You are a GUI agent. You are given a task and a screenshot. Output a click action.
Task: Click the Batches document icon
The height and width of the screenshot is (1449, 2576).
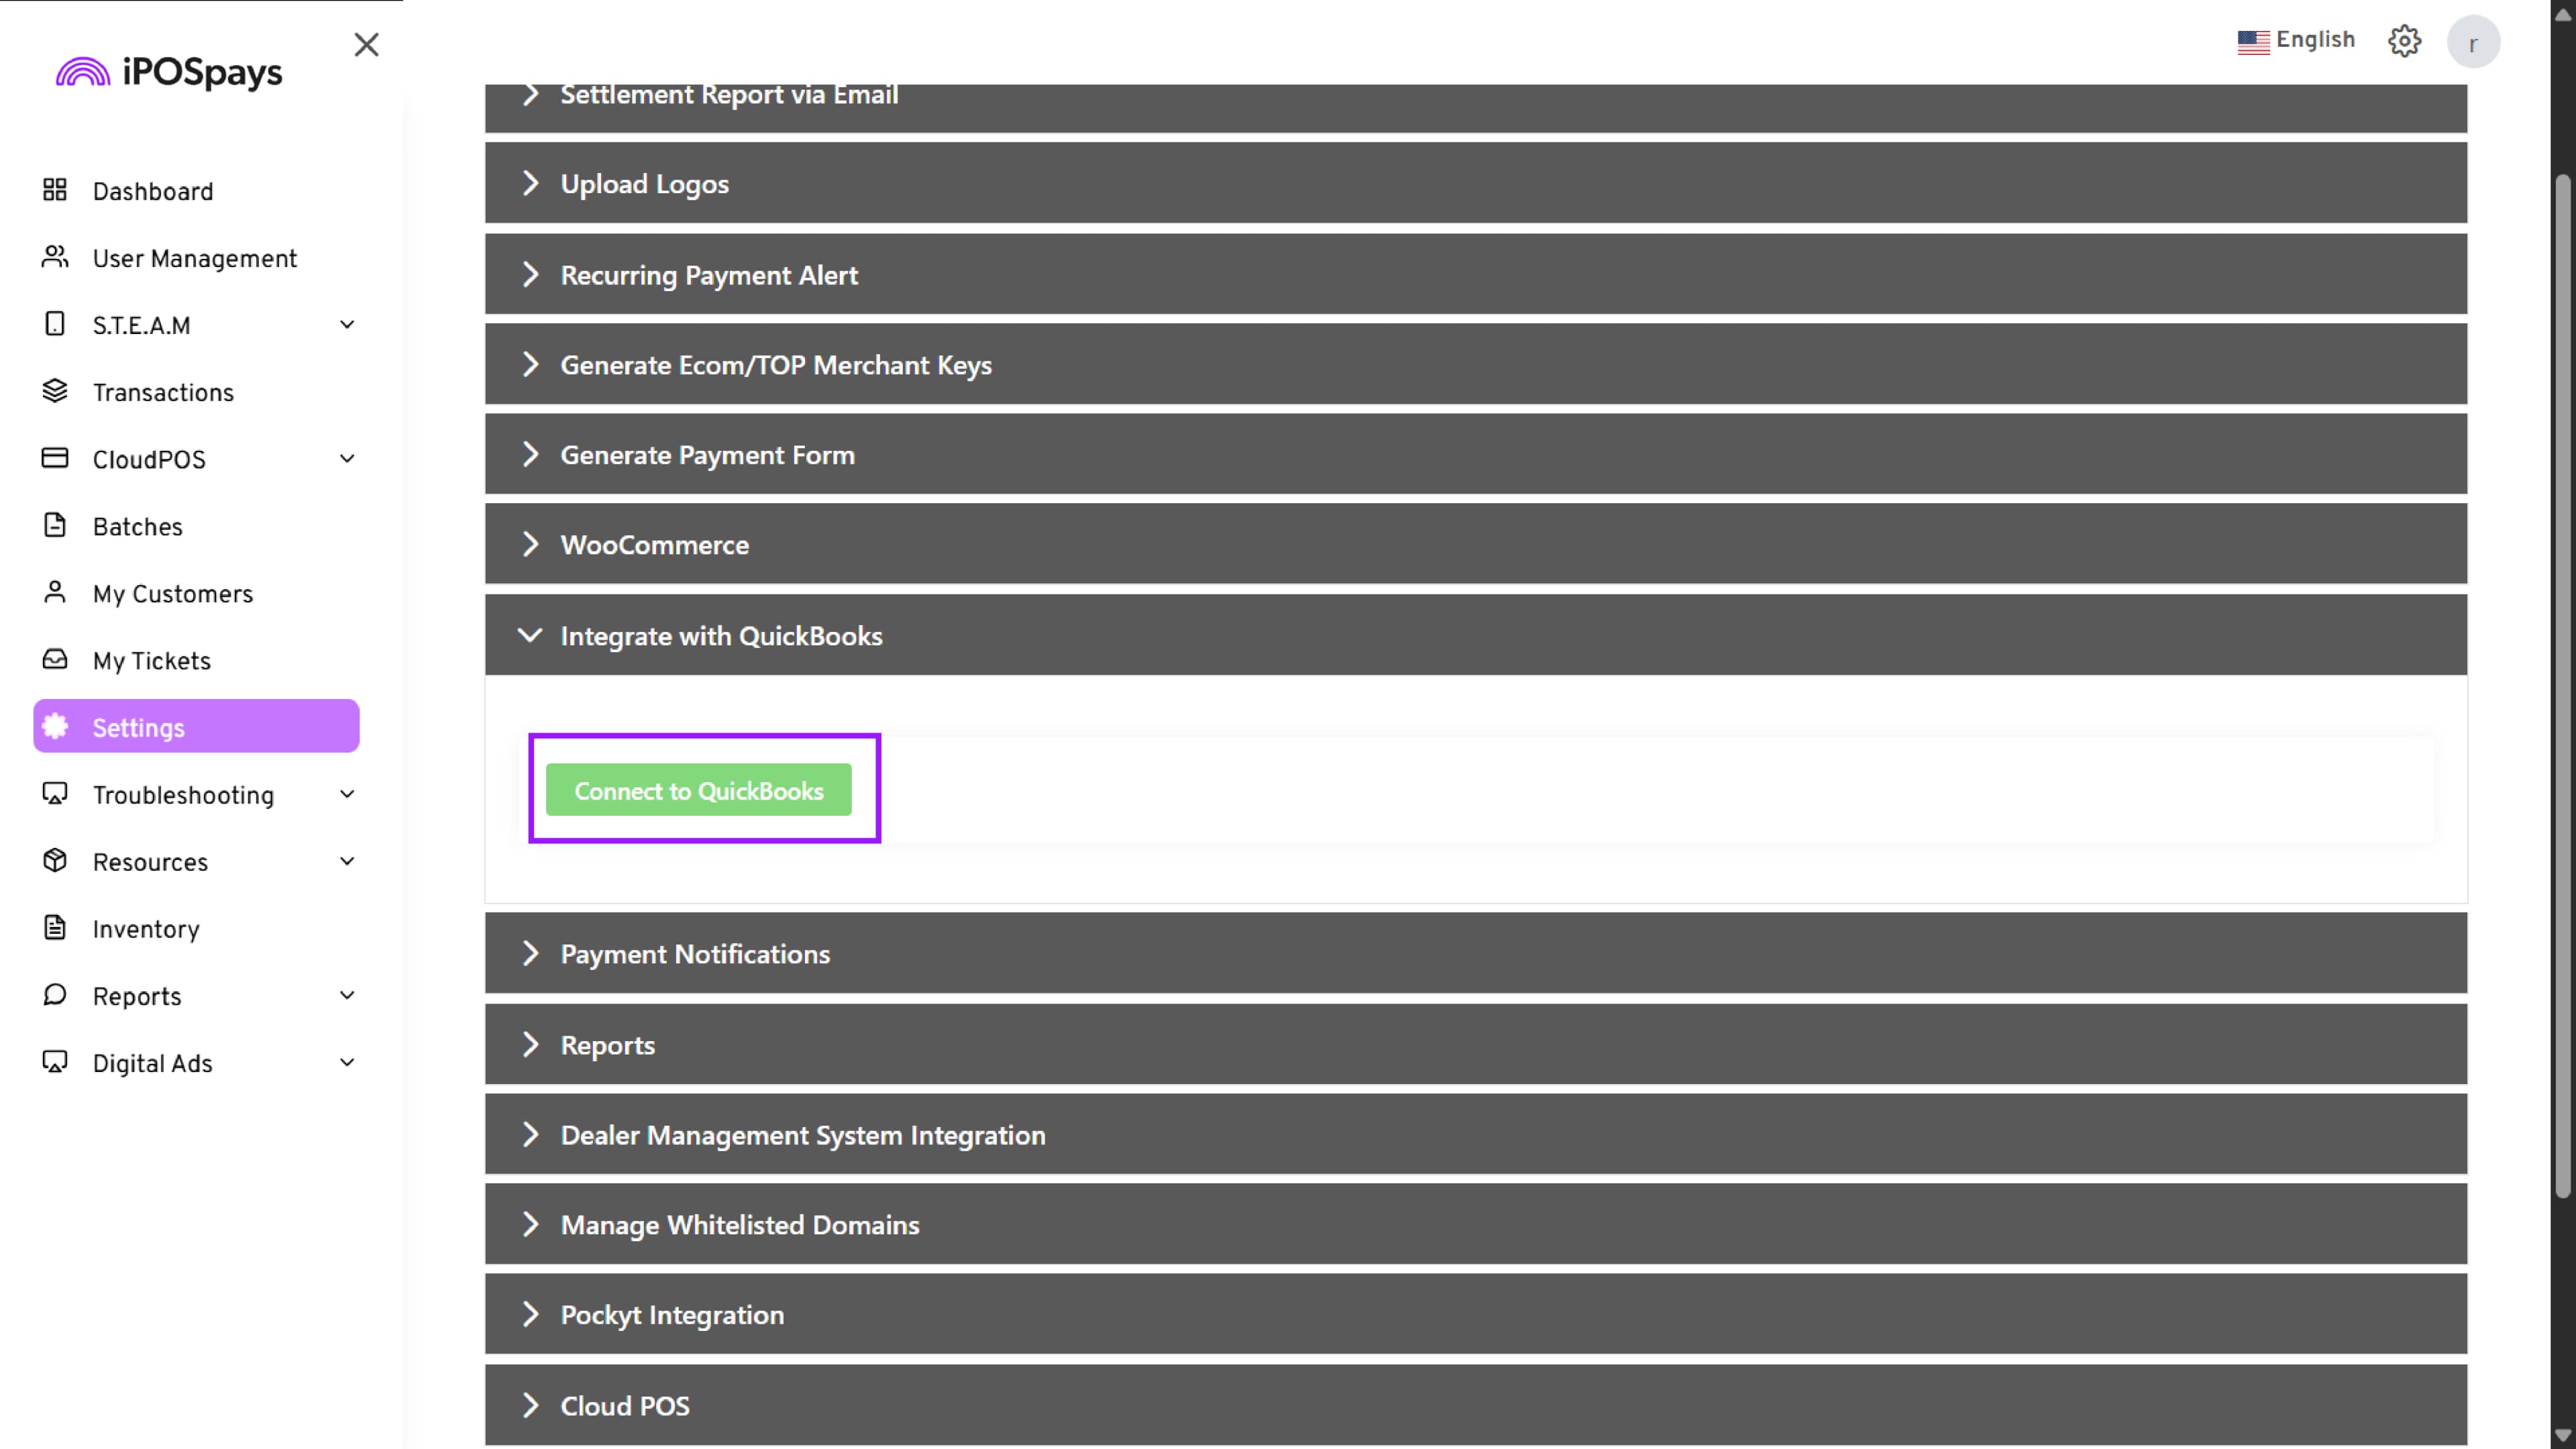click(x=55, y=525)
